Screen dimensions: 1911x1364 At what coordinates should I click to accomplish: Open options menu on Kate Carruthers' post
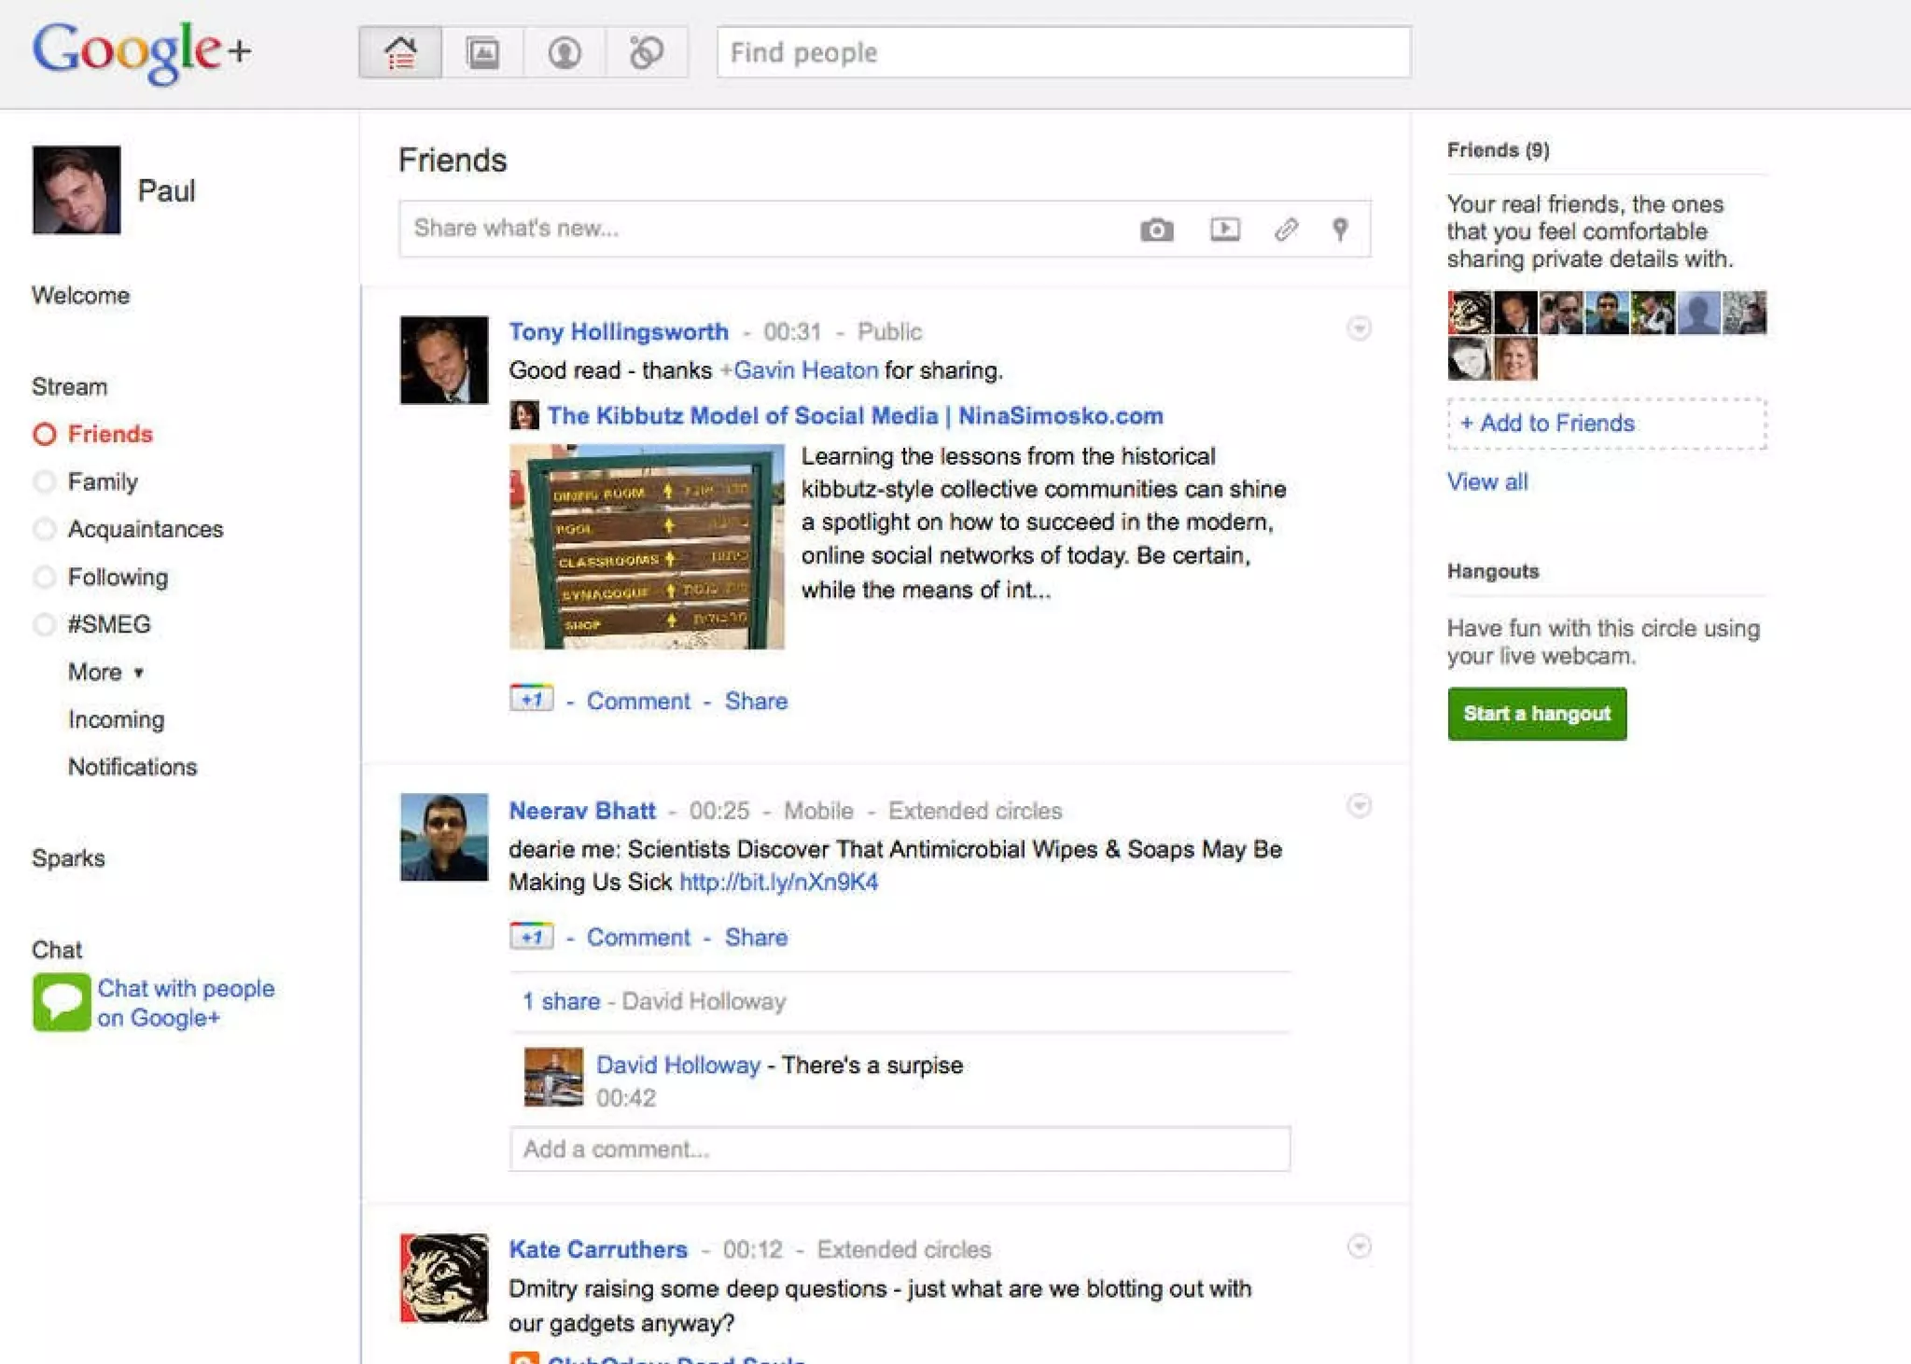[1360, 1246]
